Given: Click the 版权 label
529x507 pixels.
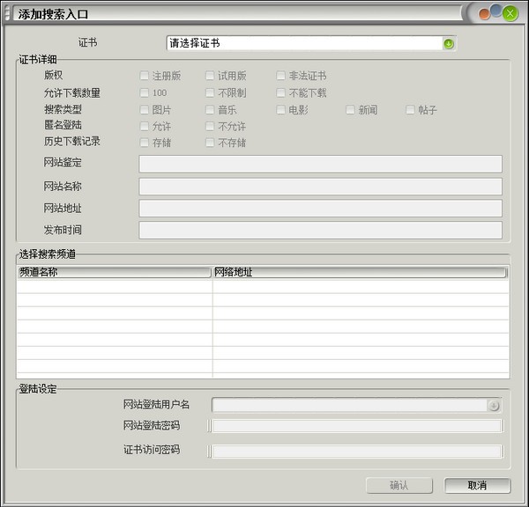Looking at the screenshot, I should [53, 75].
